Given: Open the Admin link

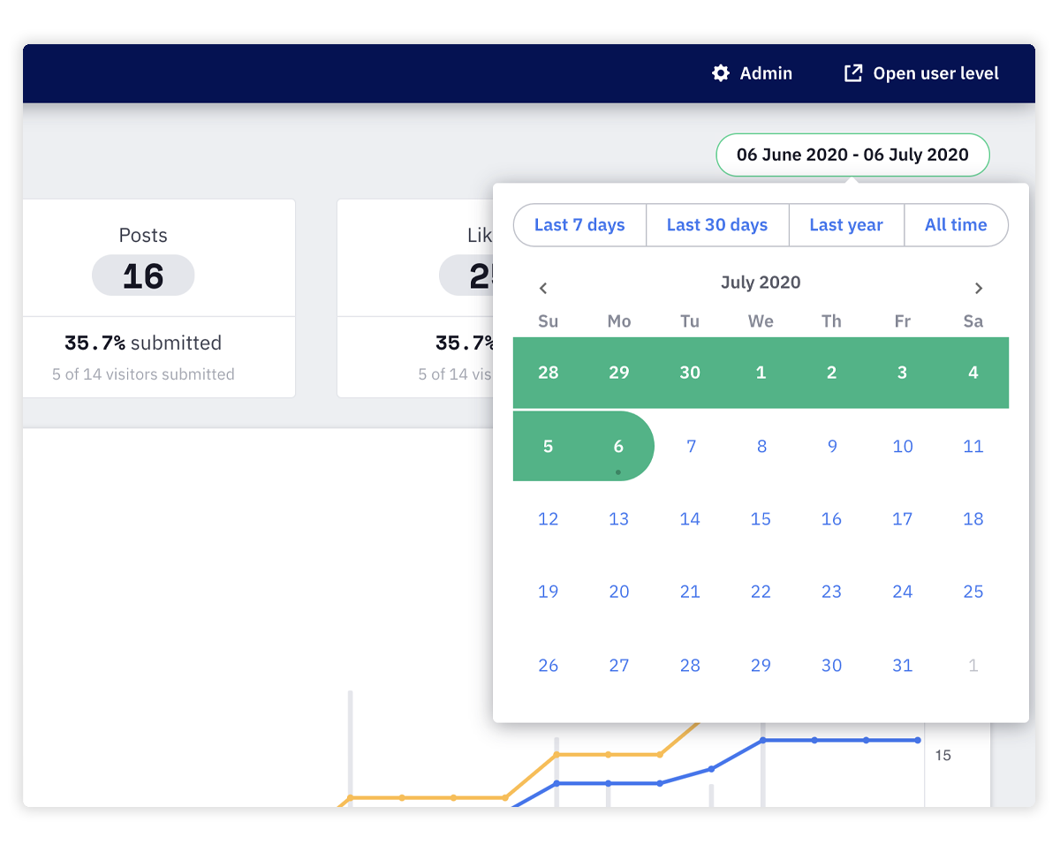Looking at the screenshot, I should 752,73.
